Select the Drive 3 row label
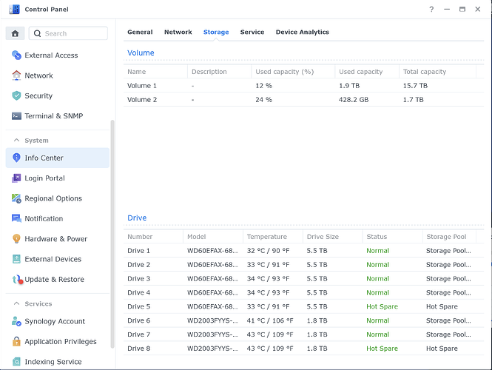The image size is (492, 370). tap(138, 279)
